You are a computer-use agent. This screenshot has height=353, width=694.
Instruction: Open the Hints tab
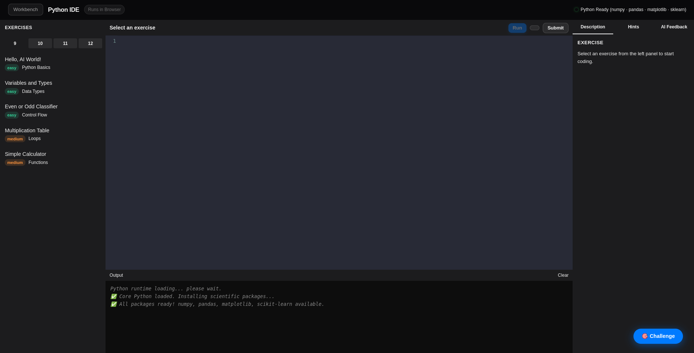(633, 27)
